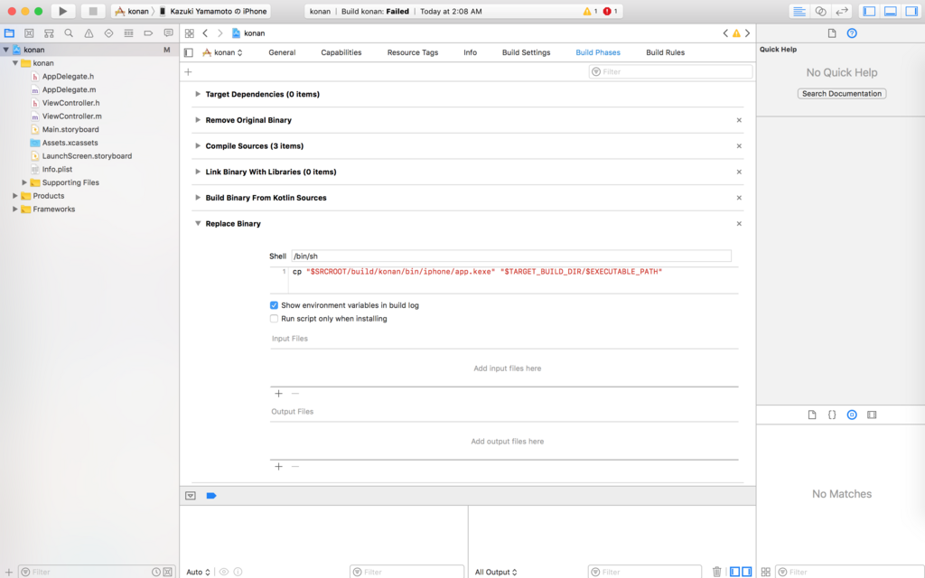Click the Shell path input field
Screen dimensions: 925x578
click(511, 256)
